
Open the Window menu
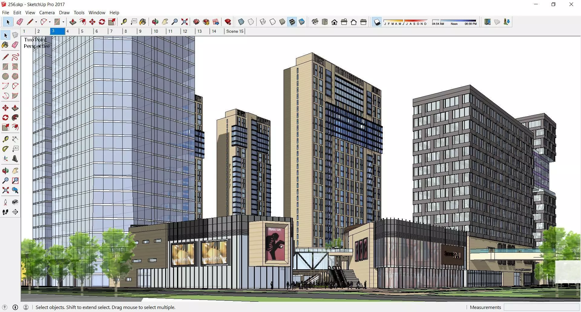click(97, 13)
